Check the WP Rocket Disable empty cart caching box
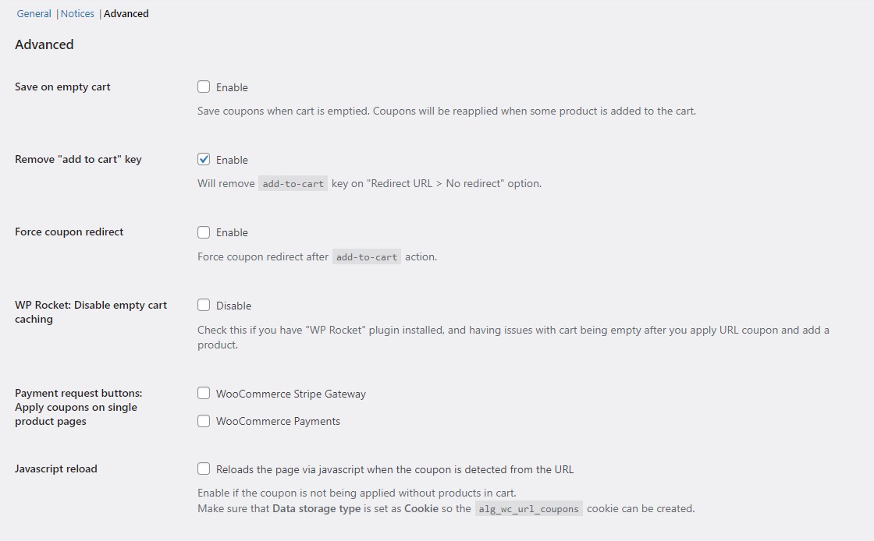 pos(204,305)
